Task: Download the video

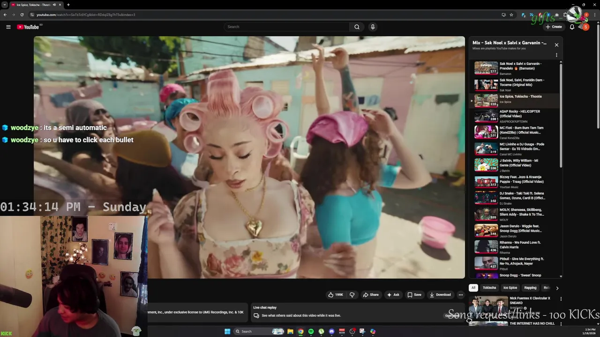Action: 440,295
